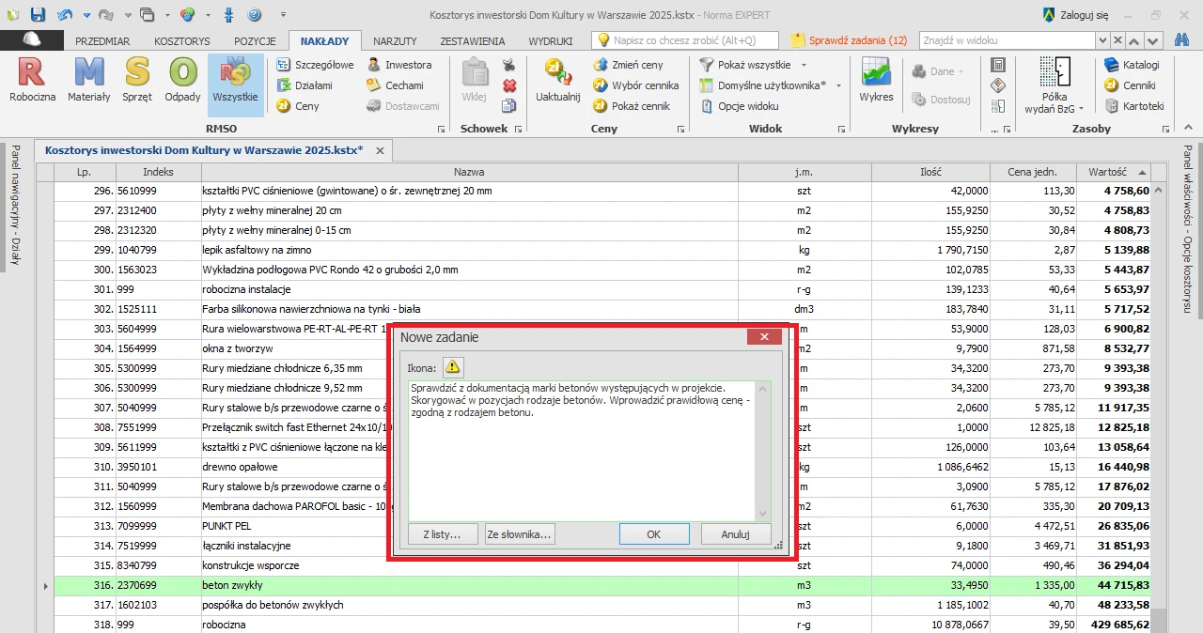
Task: Click the scissors cut icon in Schowek
Action: pyautogui.click(x=508, y=65)
